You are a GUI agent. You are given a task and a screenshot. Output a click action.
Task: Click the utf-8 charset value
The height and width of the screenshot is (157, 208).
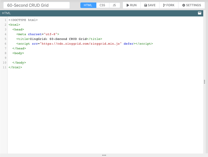pyautogui.click(x=50, y=34)
